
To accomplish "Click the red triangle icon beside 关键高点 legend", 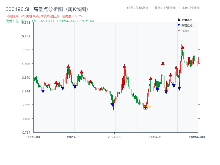I will (179, 20).
